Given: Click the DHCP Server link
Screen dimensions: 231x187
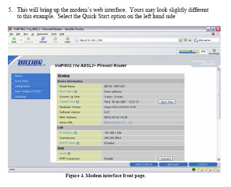Looking at the screenshot, I should point(67,143).
